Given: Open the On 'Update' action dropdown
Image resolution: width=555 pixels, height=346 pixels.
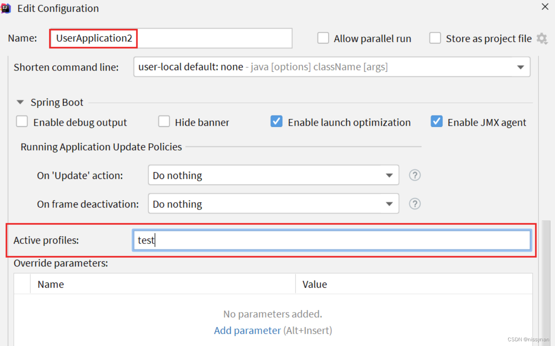Looking at the screenshot, I should [x=273, y=175].
